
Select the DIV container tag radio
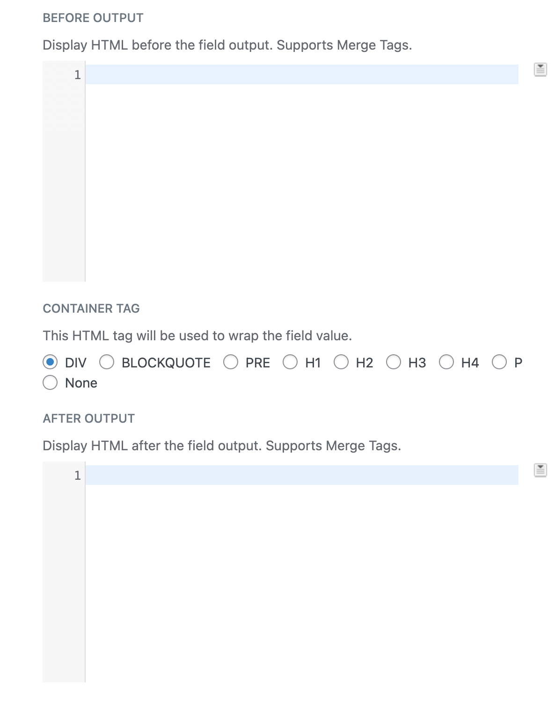pos(50,362)
